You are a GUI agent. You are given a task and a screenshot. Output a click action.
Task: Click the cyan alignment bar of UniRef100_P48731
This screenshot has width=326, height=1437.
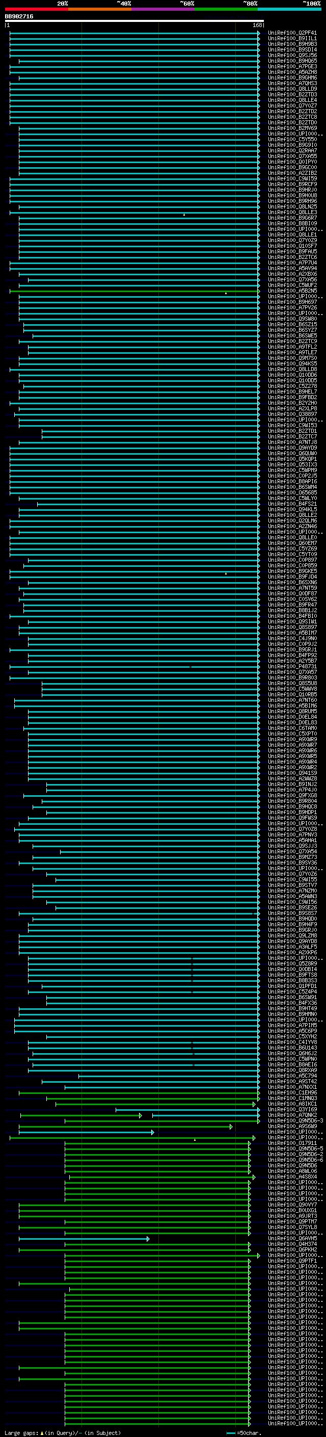134,667
